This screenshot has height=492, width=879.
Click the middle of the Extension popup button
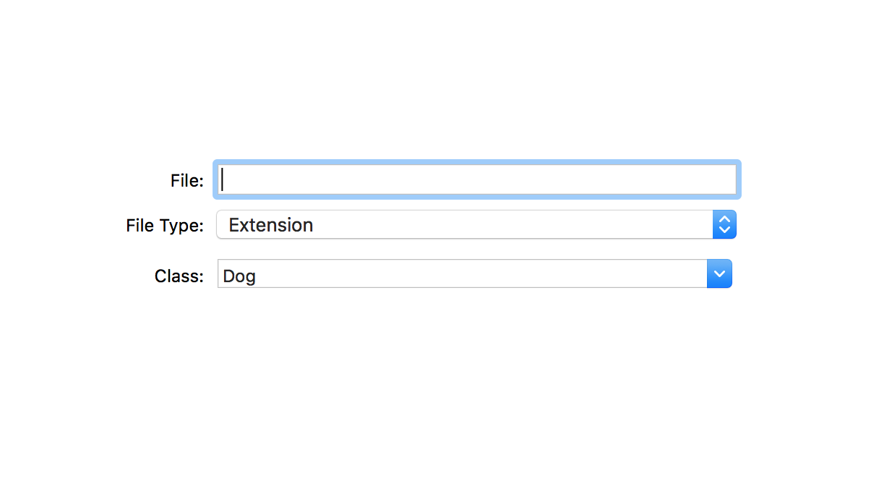(476, 224)
